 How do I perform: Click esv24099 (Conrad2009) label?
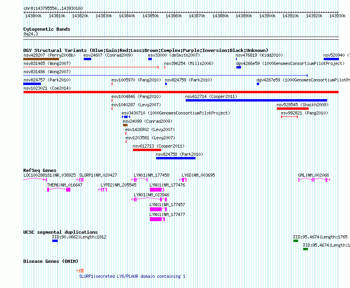[x=147, y=121]
